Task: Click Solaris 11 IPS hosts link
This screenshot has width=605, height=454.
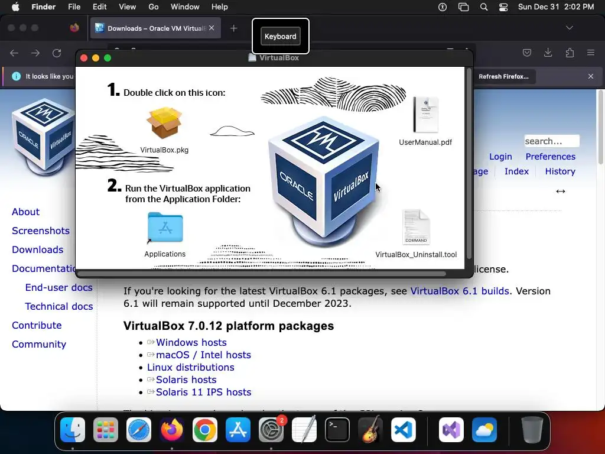Action: point(203,392)
